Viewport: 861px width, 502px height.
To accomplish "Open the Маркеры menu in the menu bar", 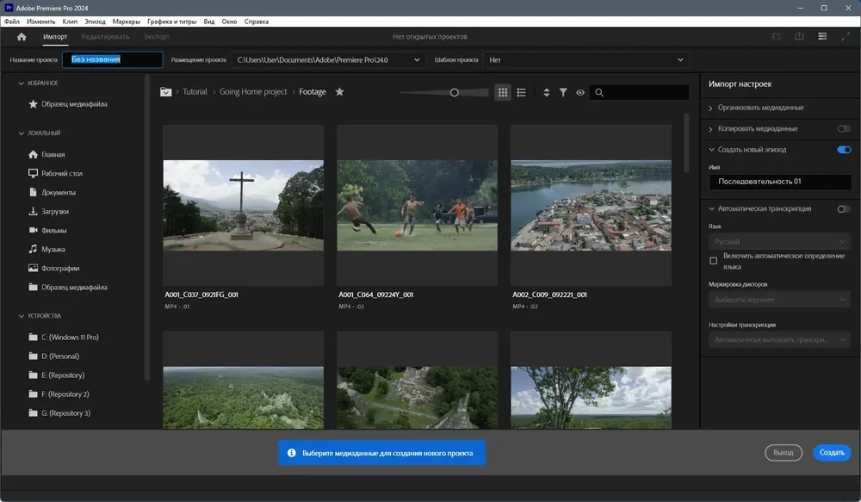I will coord(126,21).
